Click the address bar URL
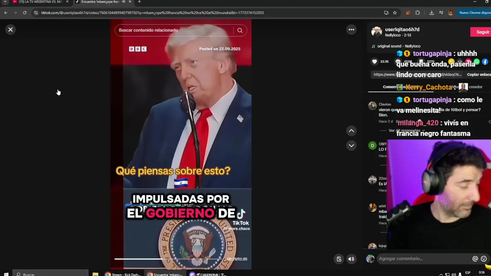The height and width of the screenshot is (276, 491). pos(152,13)
